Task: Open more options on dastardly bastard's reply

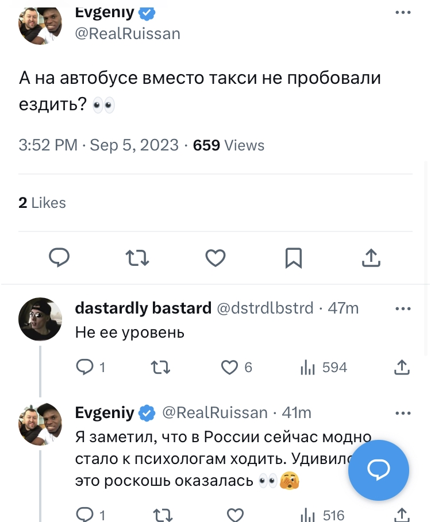Action: [403, 308]
